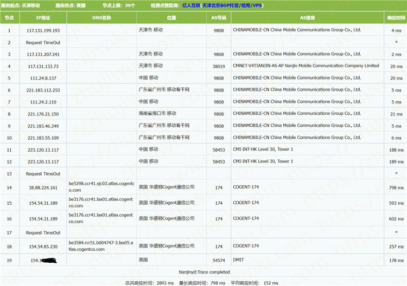This screenshot has height=286, width=407.
Task: Click Request TimeOut in node 2 row
Action: click(x=43, y=42)
